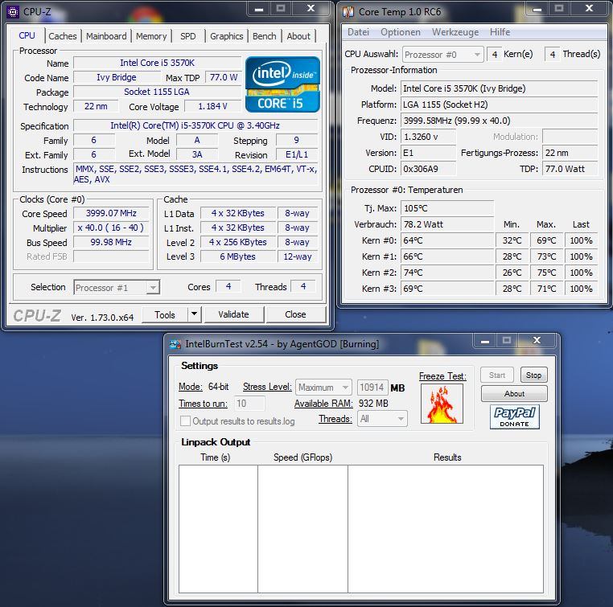Open the Optionen menu in Core Temp
613x607 pixels.
click(401, 32)
